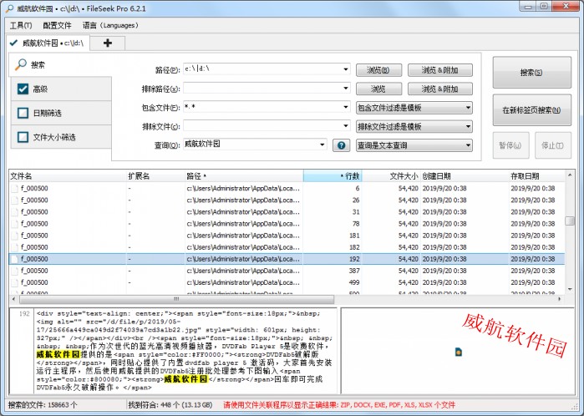The height and width of the screenshot is (416, 584).
Task: Open the 工具 menu
Action: (21, 25)
